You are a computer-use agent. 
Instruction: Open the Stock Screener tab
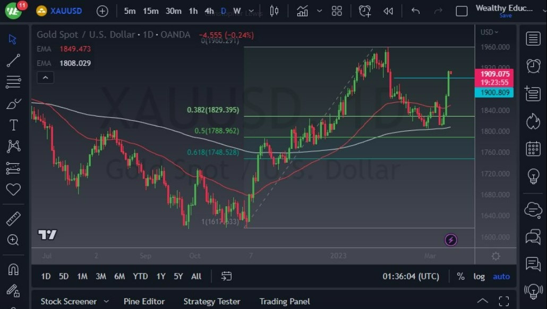[x=69, y=302]
